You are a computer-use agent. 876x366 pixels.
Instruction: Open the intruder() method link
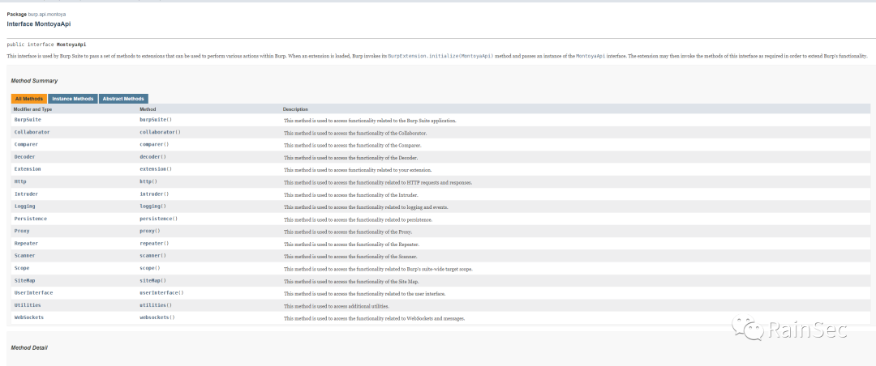coord(154,194)
